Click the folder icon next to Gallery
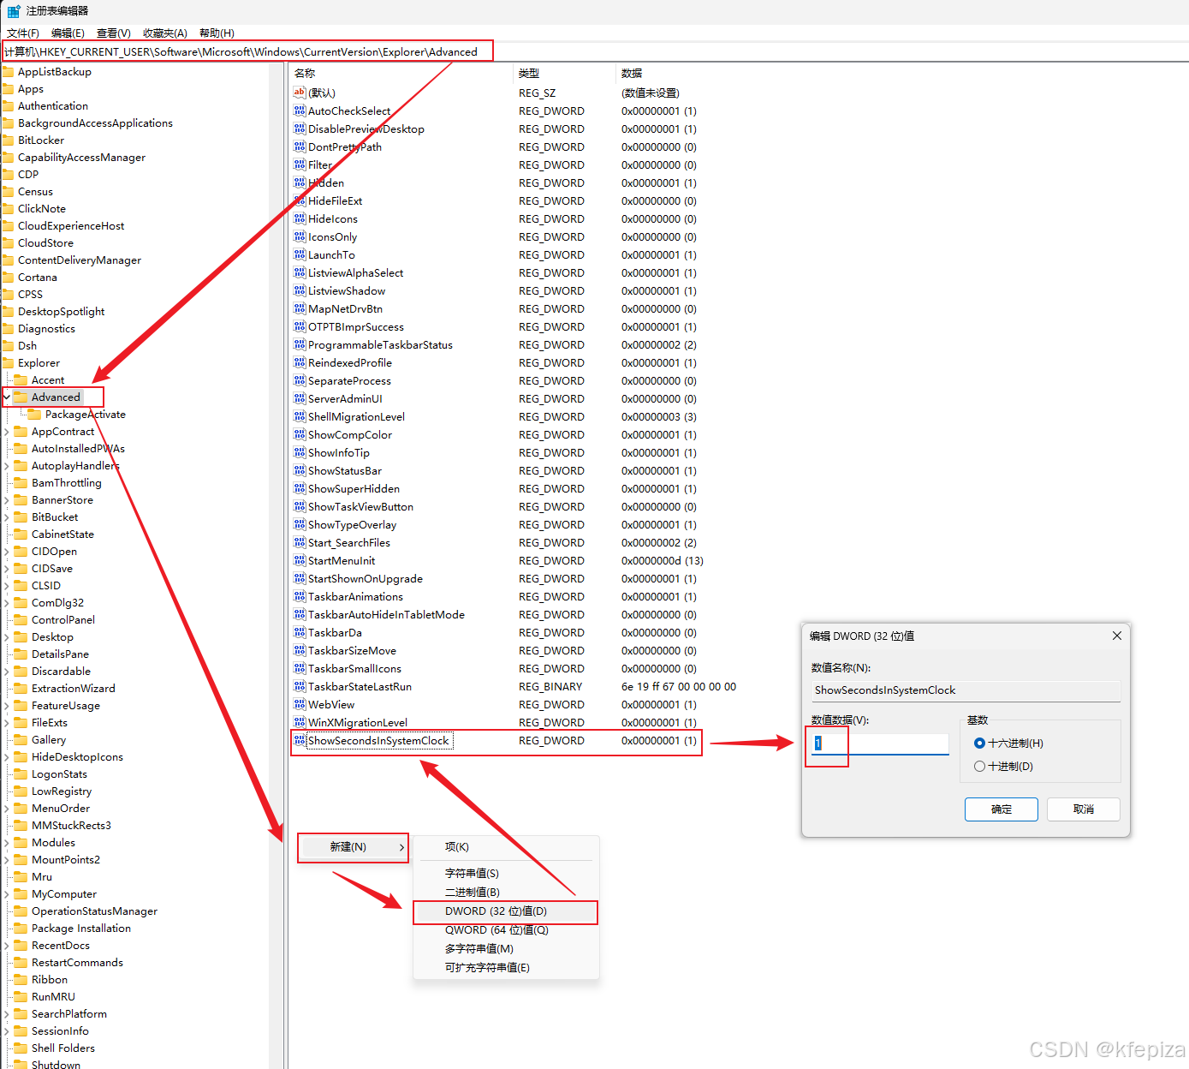1189x1069 pixels. (21, 740)
